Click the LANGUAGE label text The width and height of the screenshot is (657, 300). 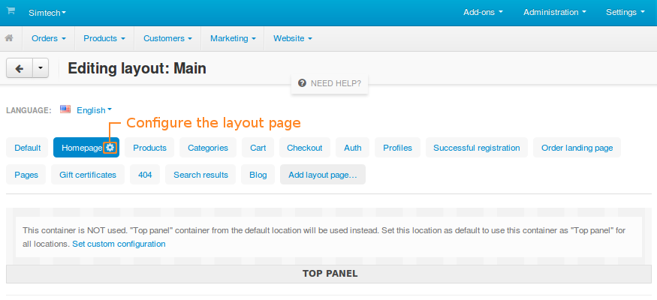(x=29, y=110)
